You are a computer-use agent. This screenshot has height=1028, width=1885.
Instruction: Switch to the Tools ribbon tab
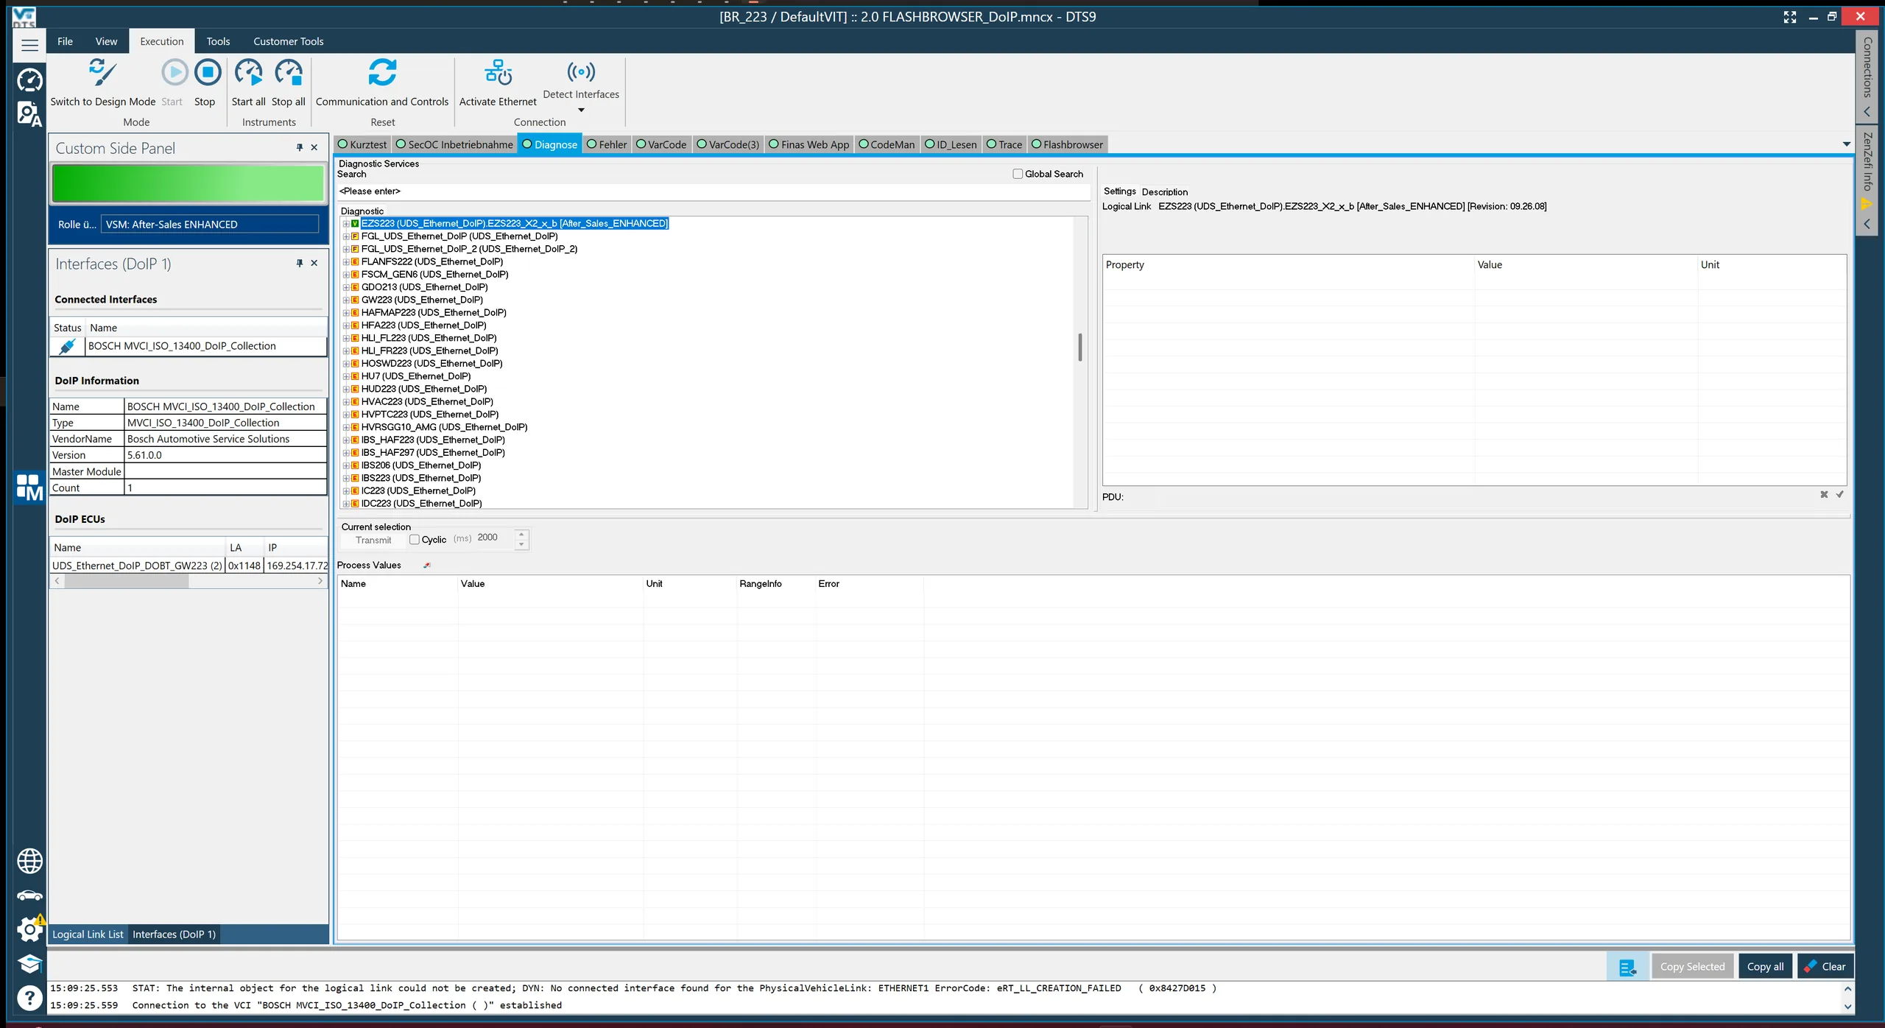[x=218, y=41]
